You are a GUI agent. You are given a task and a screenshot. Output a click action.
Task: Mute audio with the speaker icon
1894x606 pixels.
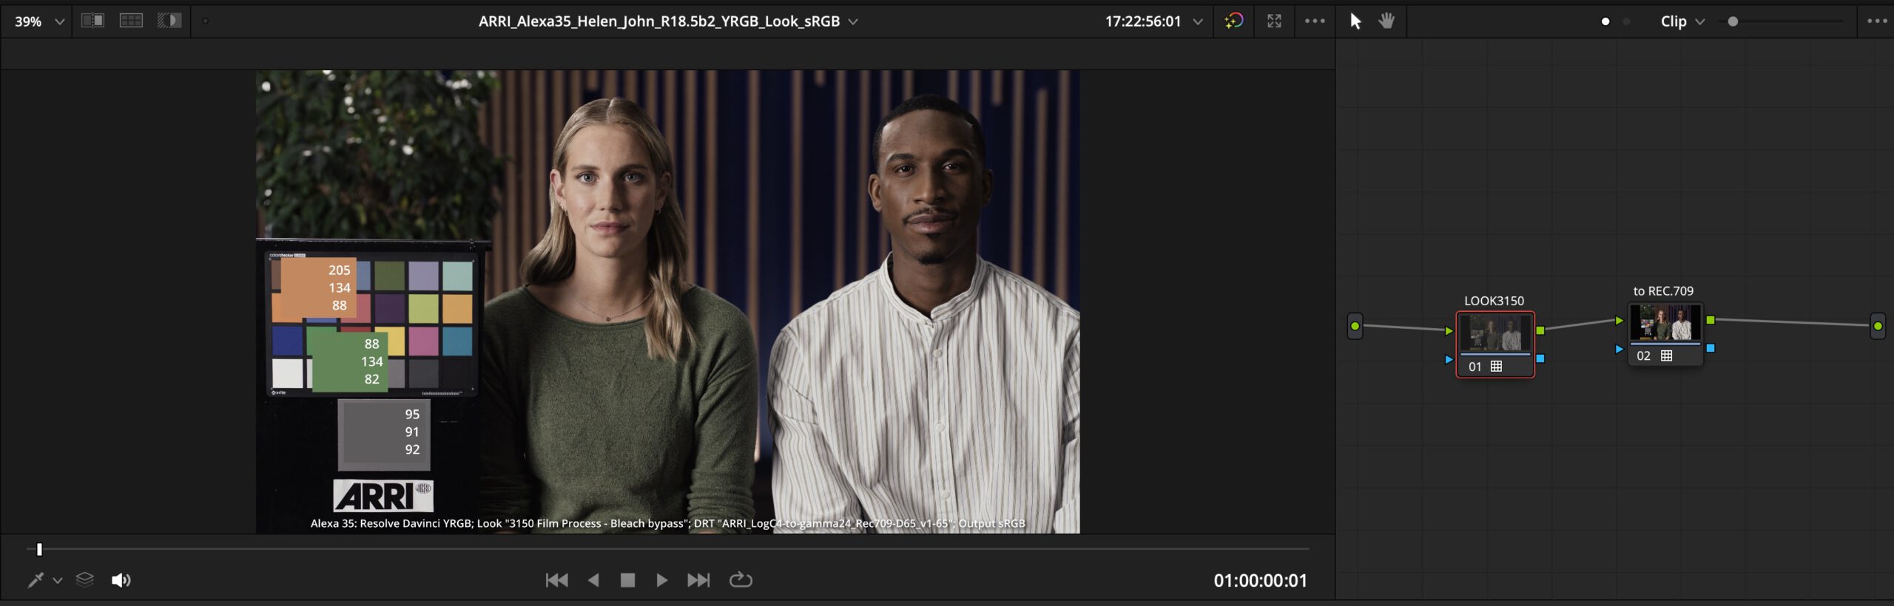coord(121,580)
